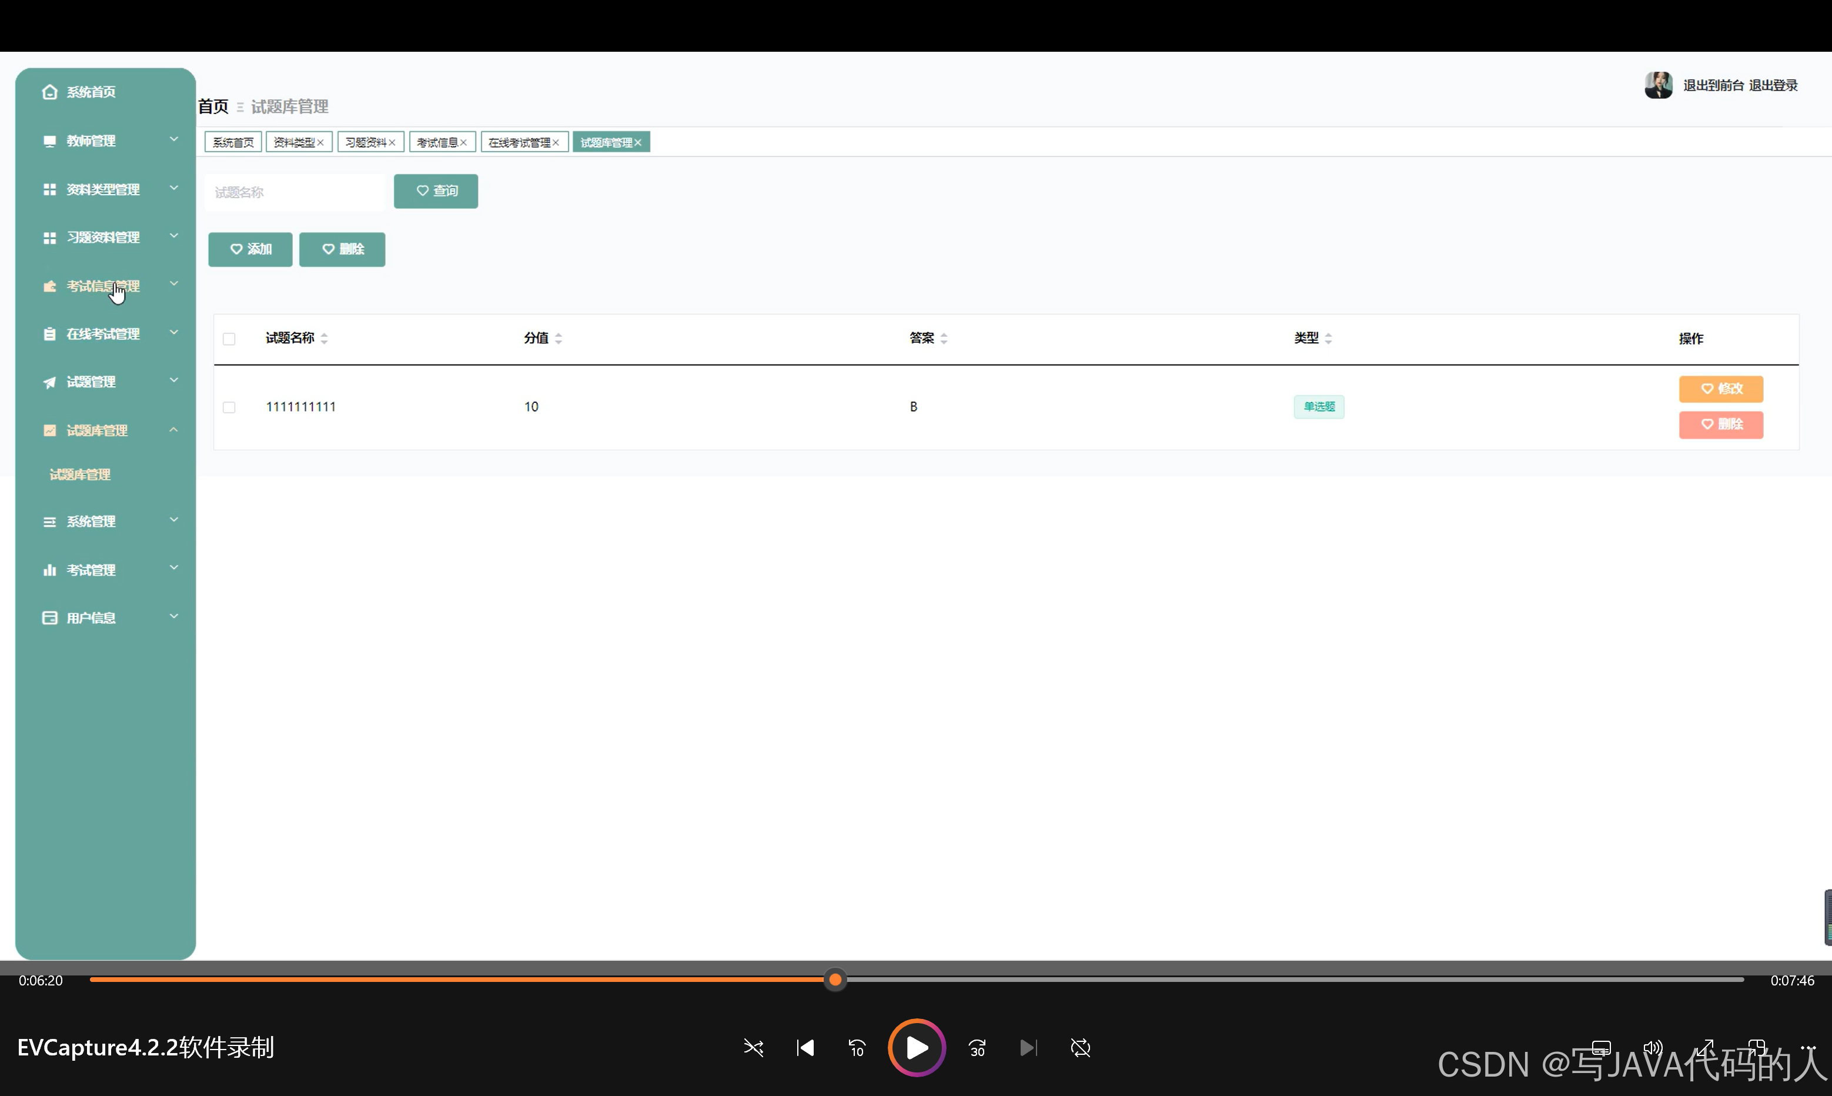Click 退出登录 link
Viewport: 1832px width, 1096px height.
click(x=1773, y=86)
